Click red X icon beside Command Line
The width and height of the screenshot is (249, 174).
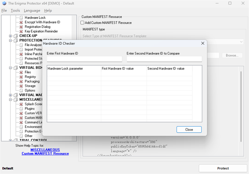point(21,122)
